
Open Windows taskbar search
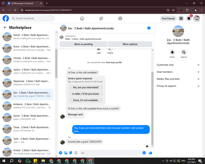click(11, 161)
